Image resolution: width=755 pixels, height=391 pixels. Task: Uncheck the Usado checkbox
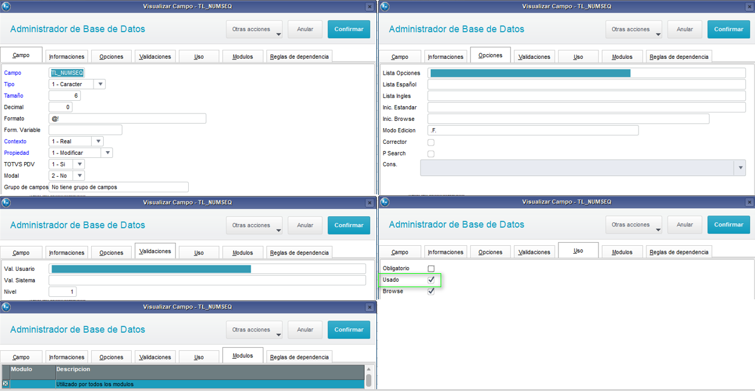(x=431, y=280)
